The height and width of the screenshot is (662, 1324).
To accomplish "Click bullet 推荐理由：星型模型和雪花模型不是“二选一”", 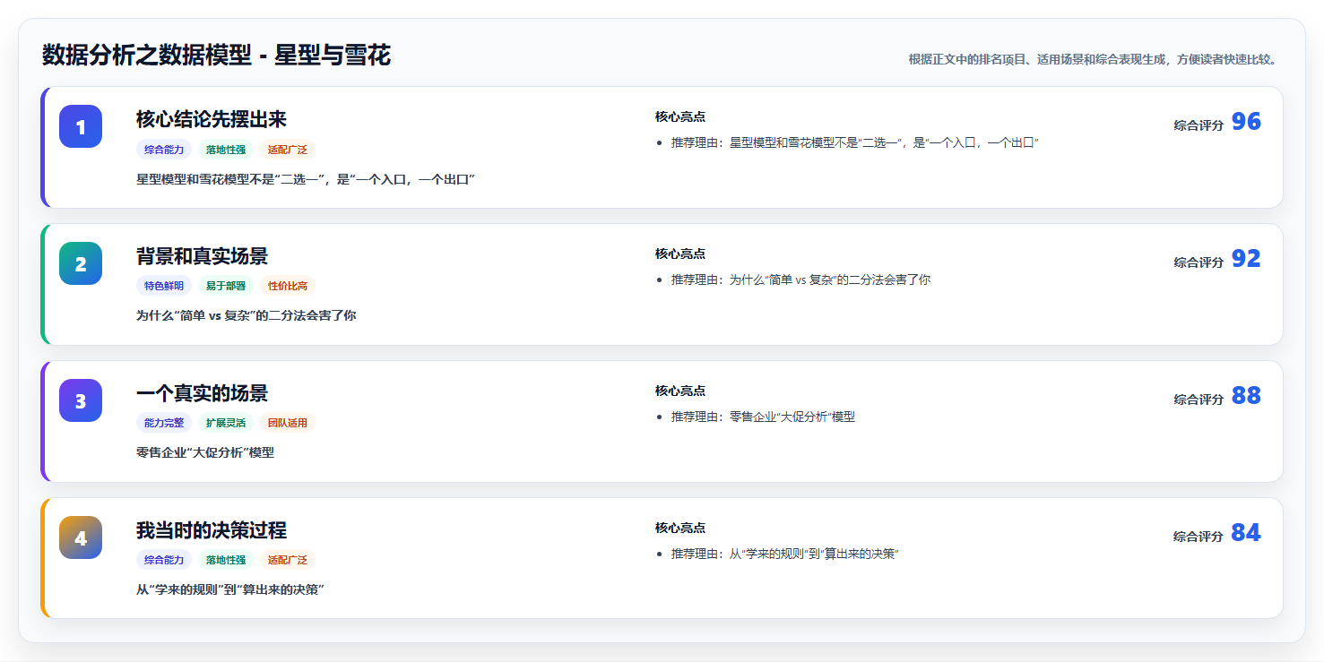I will tap(855, 143).
